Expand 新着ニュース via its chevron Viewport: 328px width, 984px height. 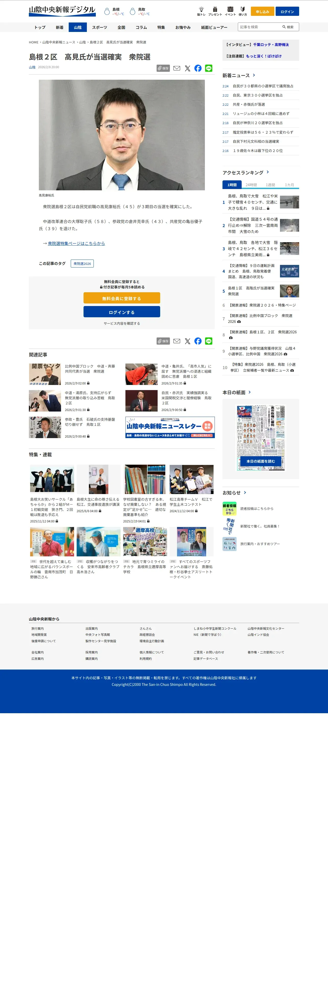point(254,75)
